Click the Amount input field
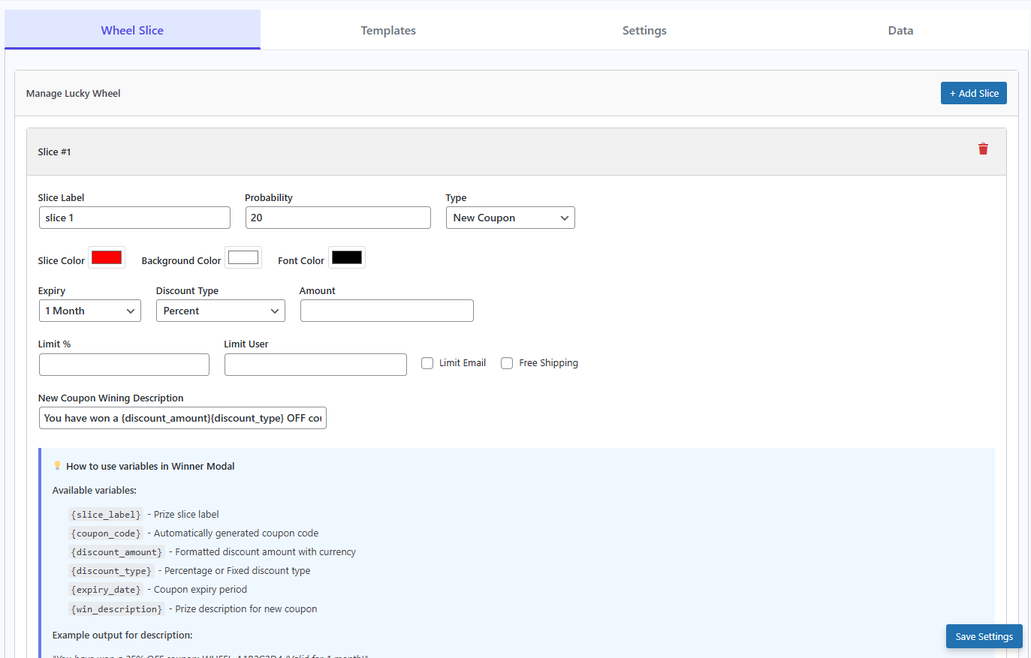Screen dimensions: 1031x658 pyautogui.click(x=387, y=311)
